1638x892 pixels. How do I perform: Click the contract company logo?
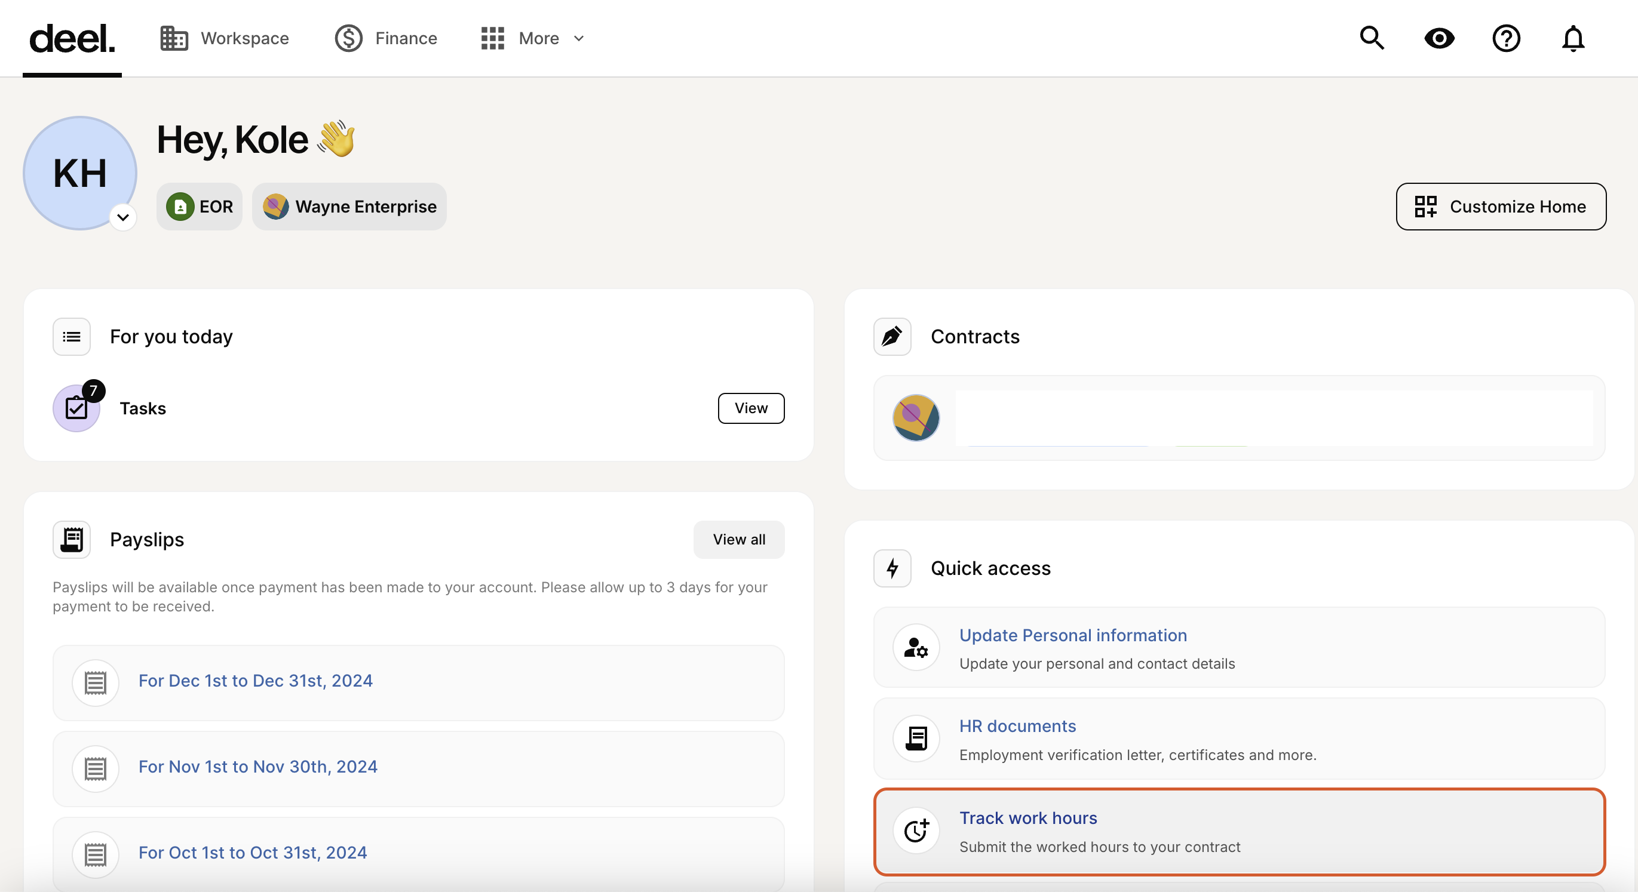tap(916, 417)
